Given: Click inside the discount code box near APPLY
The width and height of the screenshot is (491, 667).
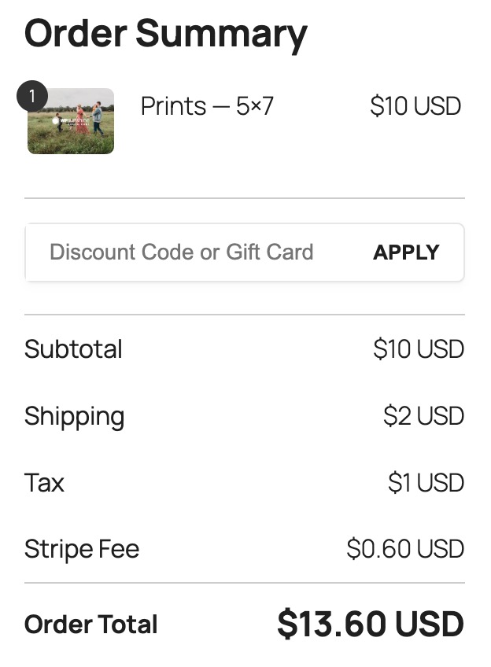Looking at the screenshot, I should click(x=338, y=252).
